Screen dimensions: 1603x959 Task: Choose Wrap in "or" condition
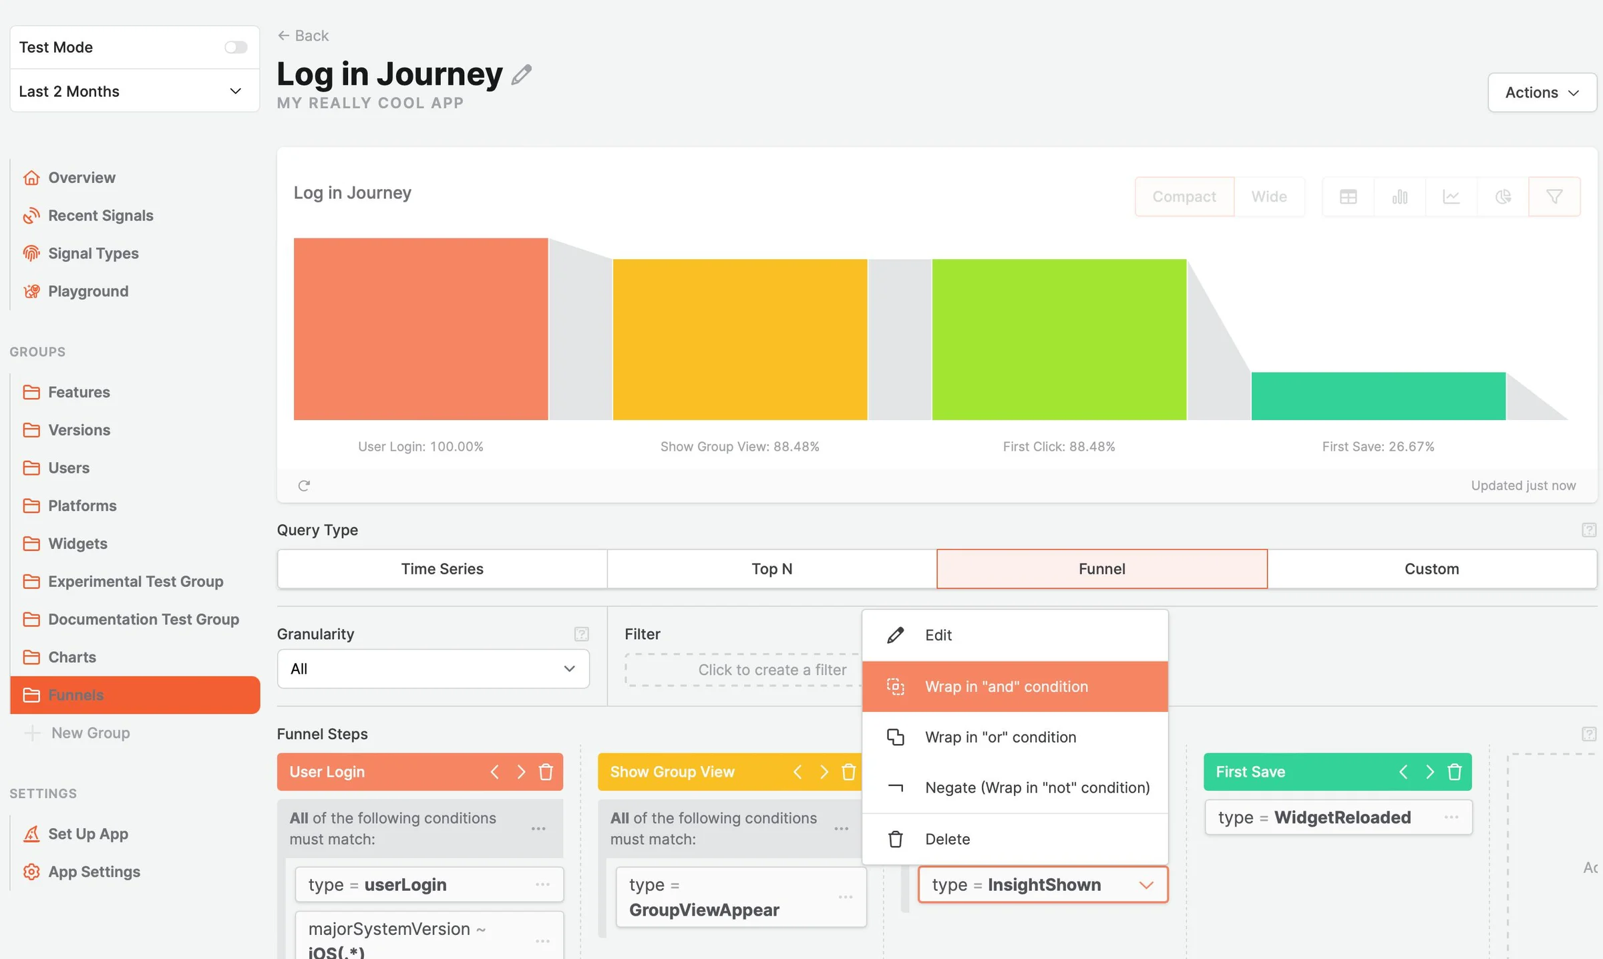point(1015,737)
